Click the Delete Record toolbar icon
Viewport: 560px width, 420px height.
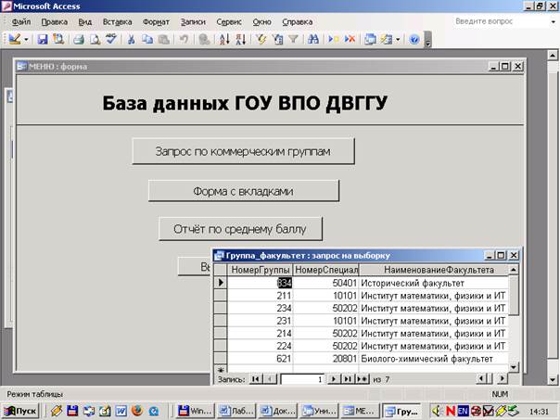(350, 39)
